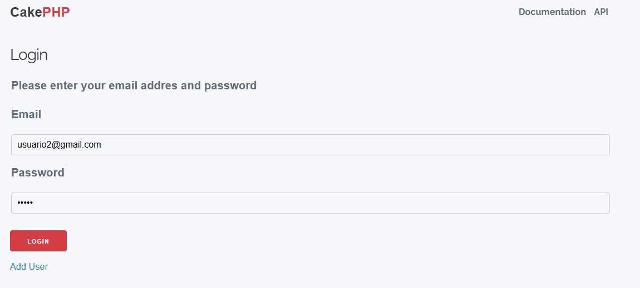Click the Password field label

point(38,173)
